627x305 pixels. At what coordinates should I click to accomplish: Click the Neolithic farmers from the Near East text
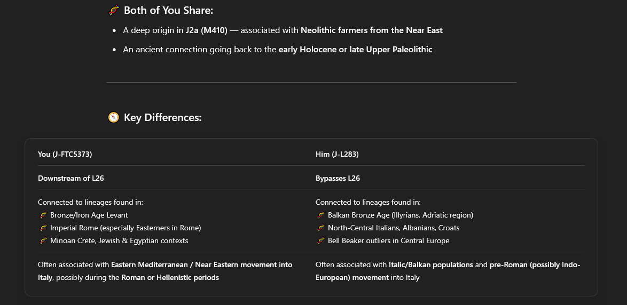tap(372, 30)
